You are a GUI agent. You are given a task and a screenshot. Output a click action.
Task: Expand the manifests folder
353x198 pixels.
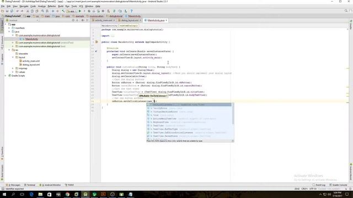pyautogui.click(x=9, y=28)
